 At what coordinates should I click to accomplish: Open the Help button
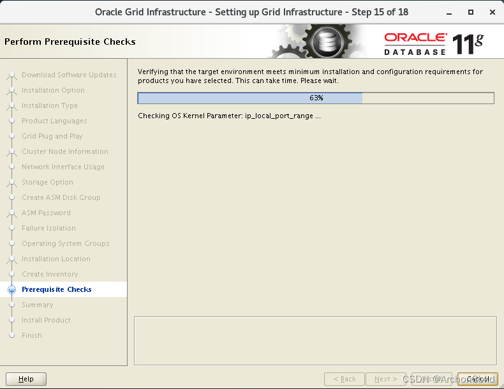26,379
